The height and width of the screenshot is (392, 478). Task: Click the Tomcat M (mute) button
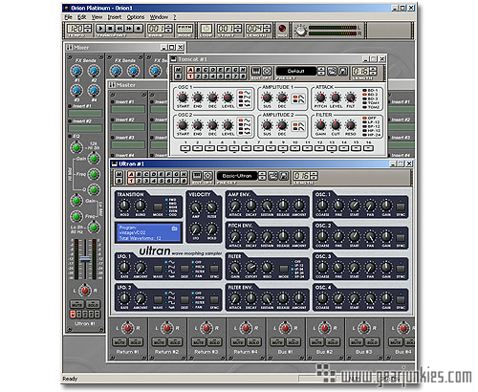tap(178, 70)
